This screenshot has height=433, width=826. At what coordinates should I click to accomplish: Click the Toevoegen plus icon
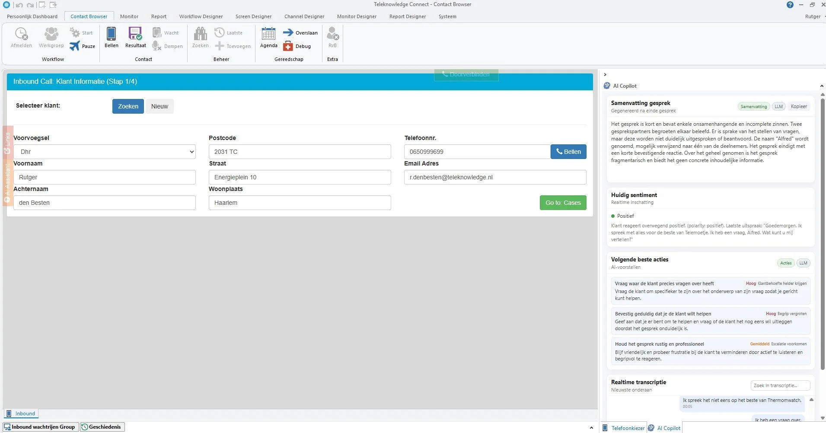coord(220,46)
